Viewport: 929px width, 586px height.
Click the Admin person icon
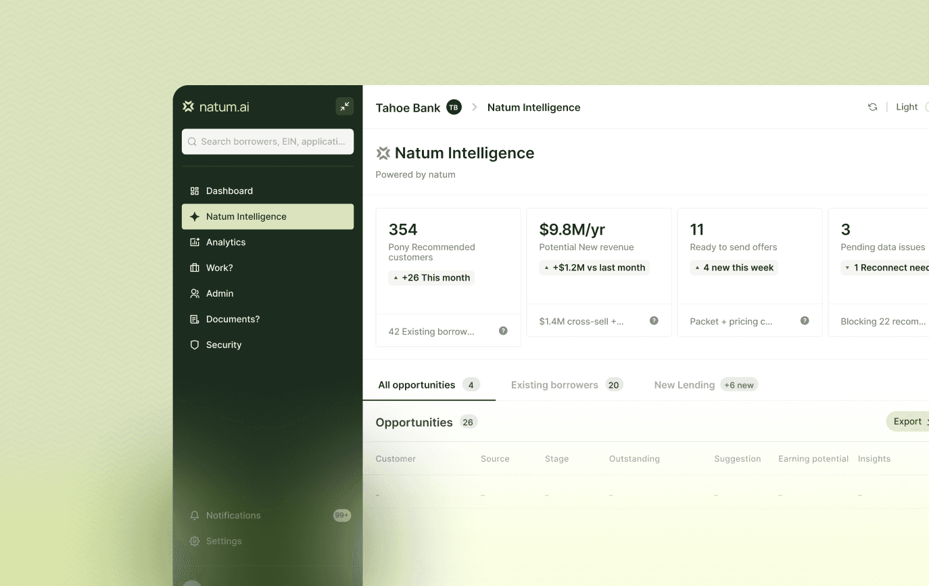(x=195, y=294)
